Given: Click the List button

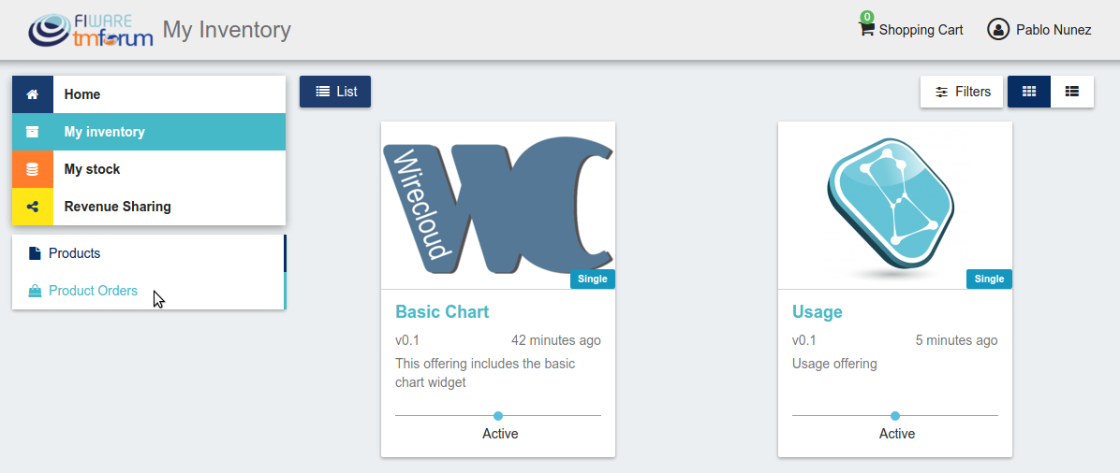Looking at the screenshot, I should pos(335,92).
